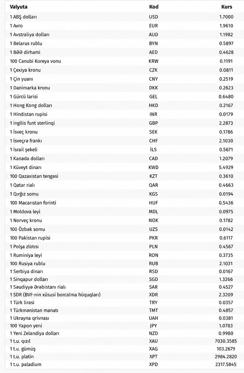Click the EUR currency code
Screen dimensions: 244x373
click(154, 26)
